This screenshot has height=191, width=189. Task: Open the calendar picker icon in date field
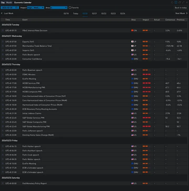tap(17, 8)
